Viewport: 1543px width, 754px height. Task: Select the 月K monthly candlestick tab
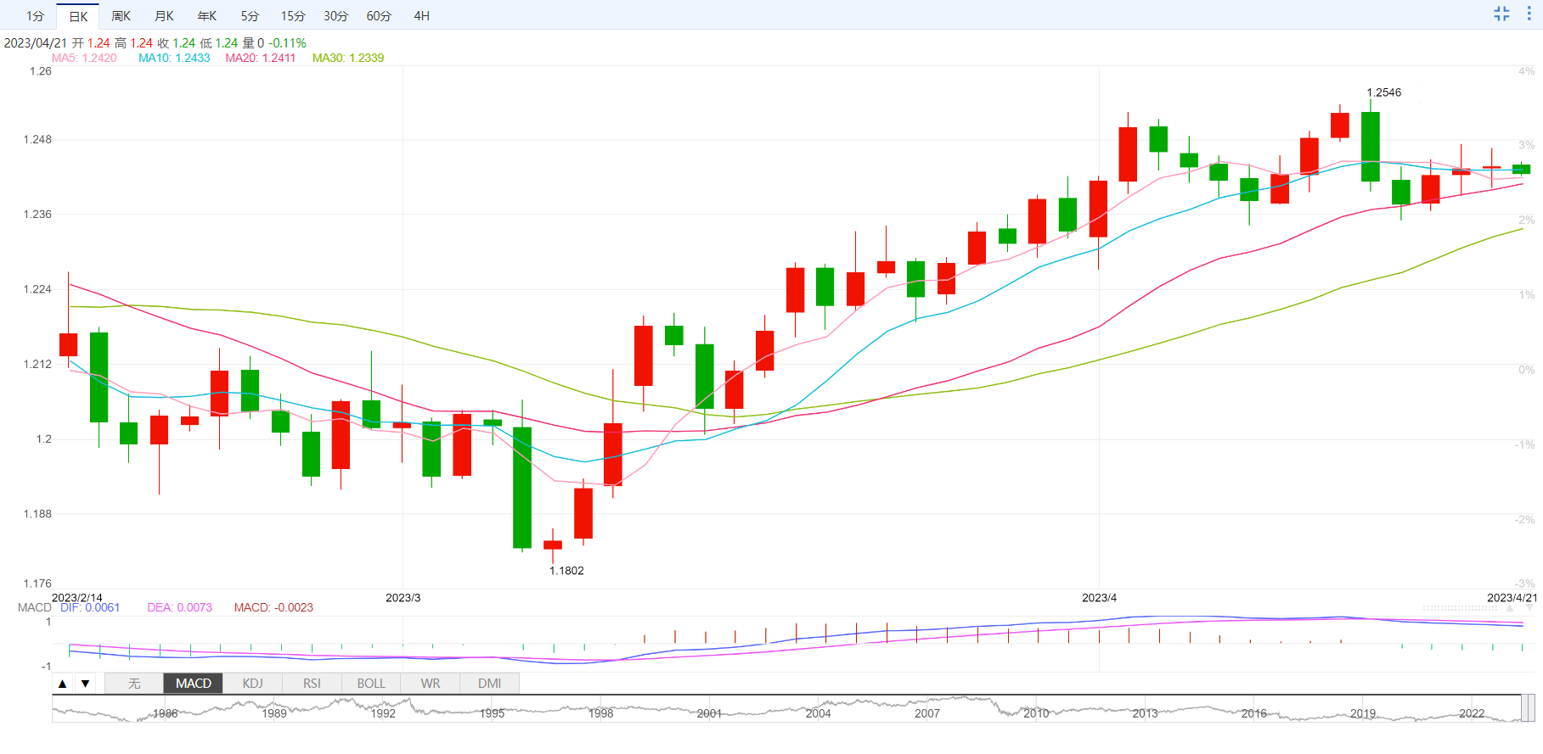point(164,16)
